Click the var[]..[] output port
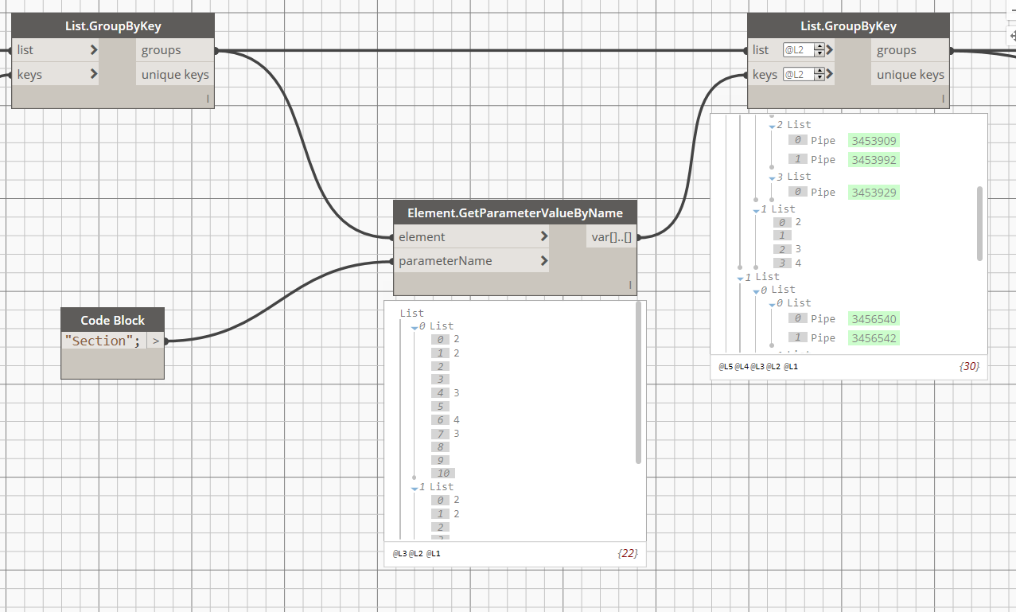Image resolution: width=1016 pixels, height=612 pixels. click(611, 236)
